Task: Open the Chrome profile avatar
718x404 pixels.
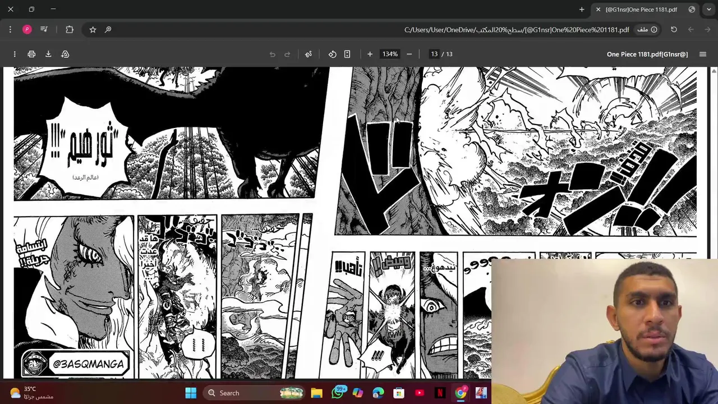Action: coord(27,29)
